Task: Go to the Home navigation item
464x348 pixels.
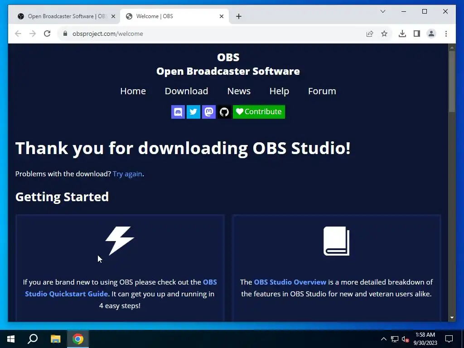Action: pos(133,91)
